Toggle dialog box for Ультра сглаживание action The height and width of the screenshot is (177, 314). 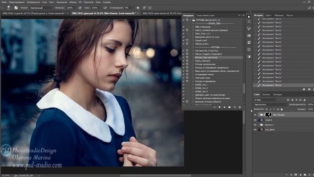tap(187, 81)
